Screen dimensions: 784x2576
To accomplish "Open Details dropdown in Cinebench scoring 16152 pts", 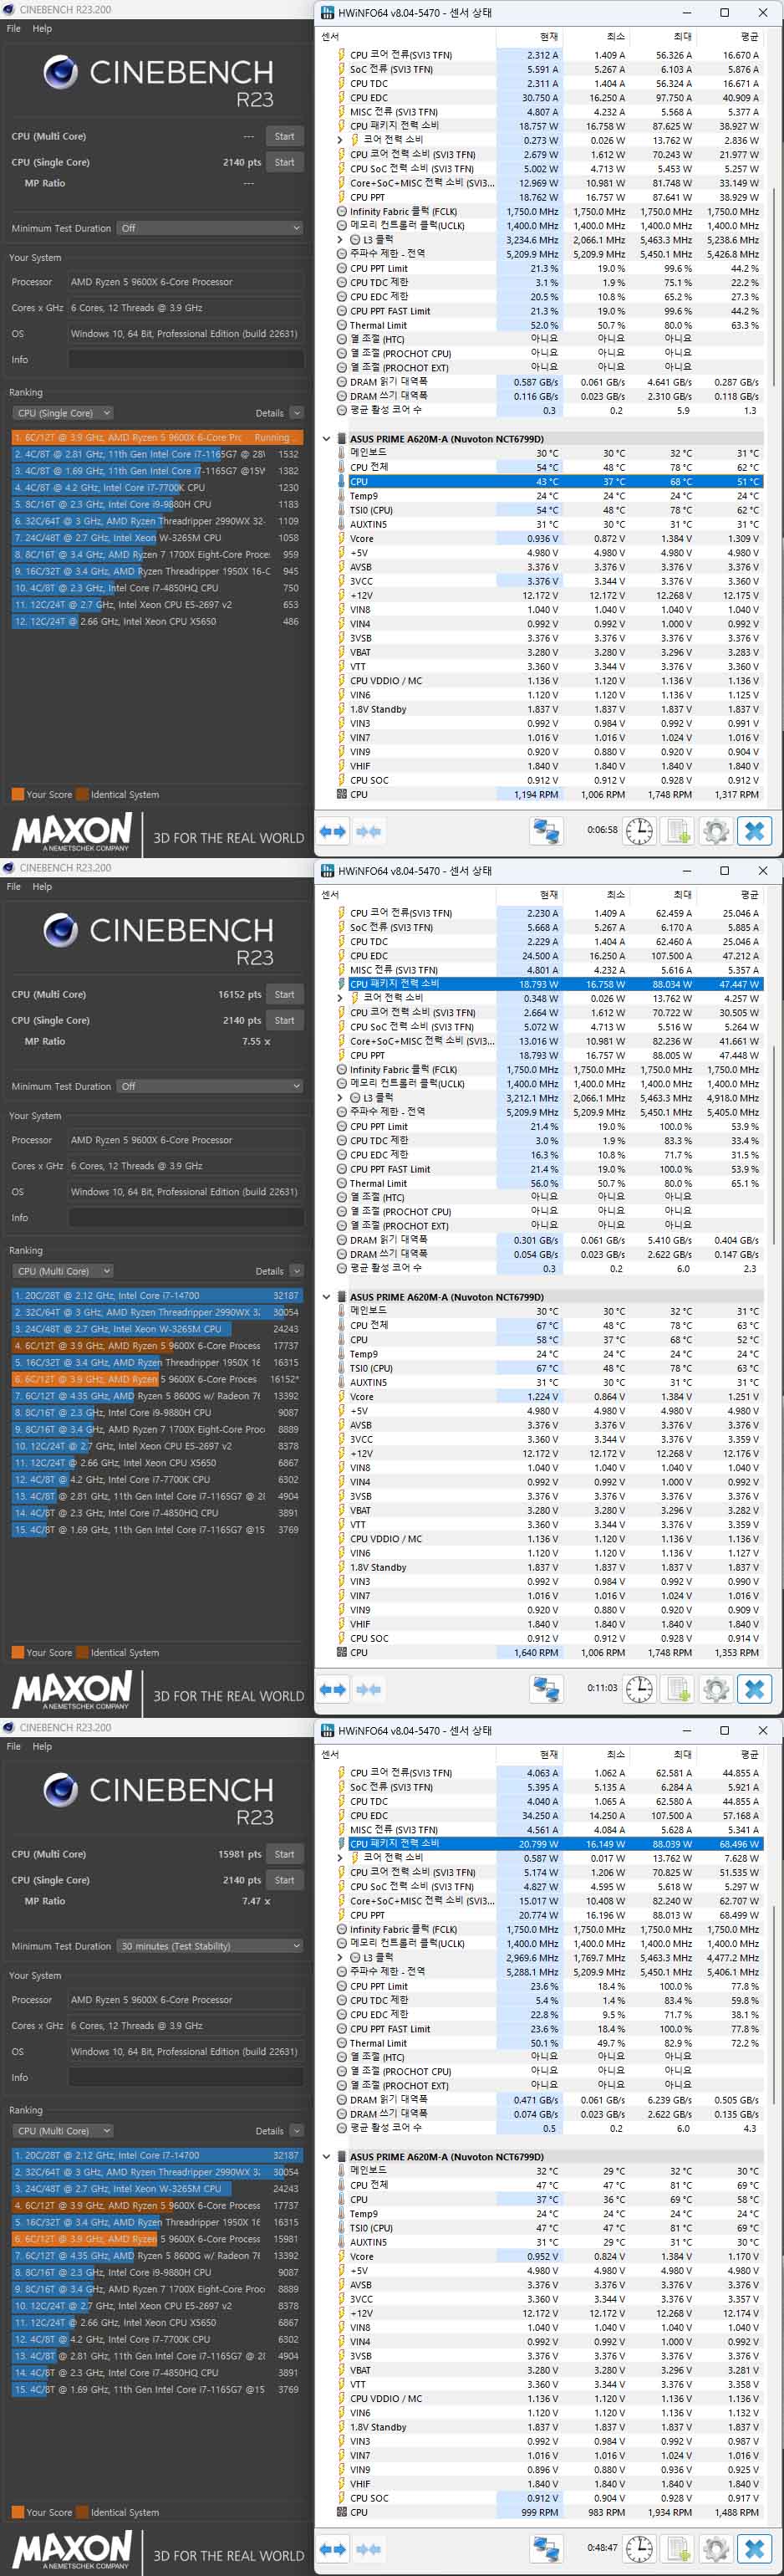I will pos(297,1271).
